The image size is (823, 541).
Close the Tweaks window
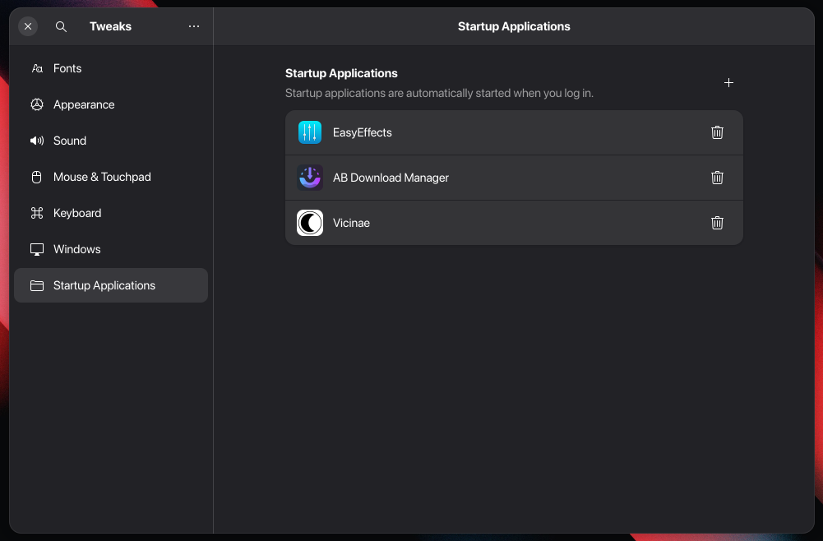27,25
